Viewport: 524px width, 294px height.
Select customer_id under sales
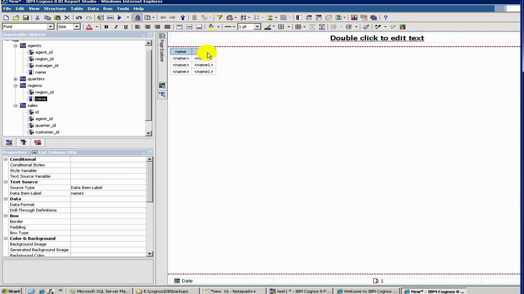click(47, 132)
